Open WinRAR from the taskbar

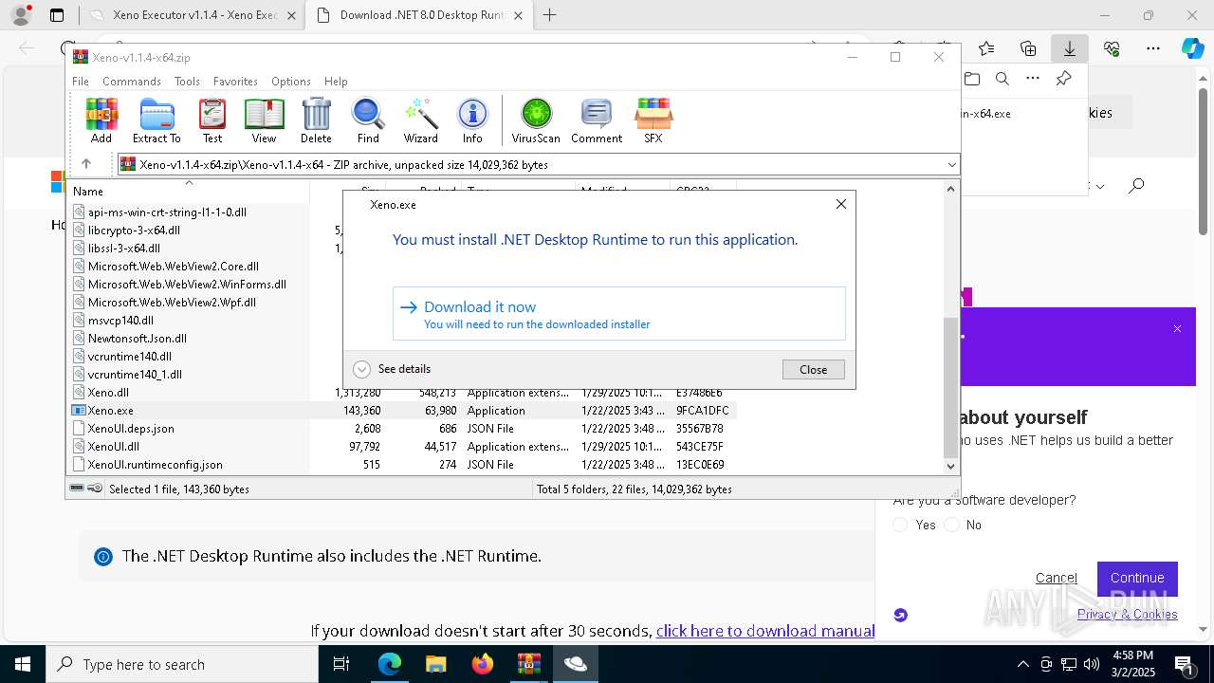pos(529,664)
